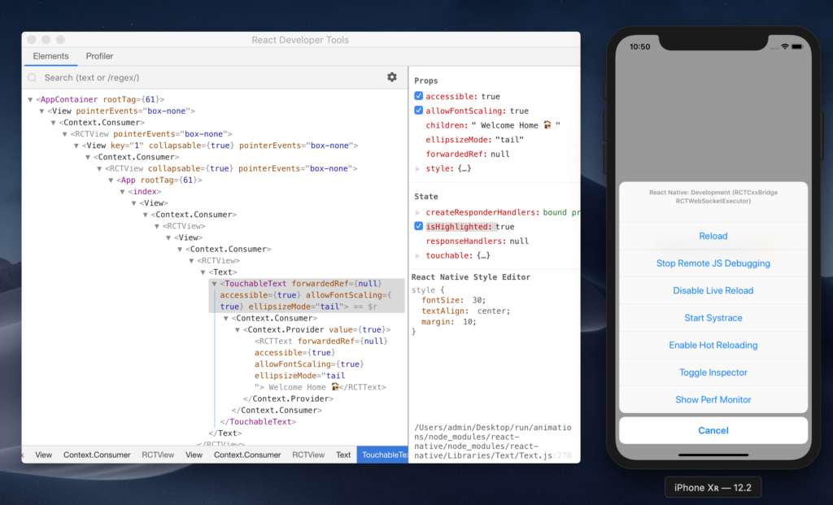Toggle the allowFontScaling prop checkbox
Viewport: 833px width, 505px height.
(x=418, y=111)
